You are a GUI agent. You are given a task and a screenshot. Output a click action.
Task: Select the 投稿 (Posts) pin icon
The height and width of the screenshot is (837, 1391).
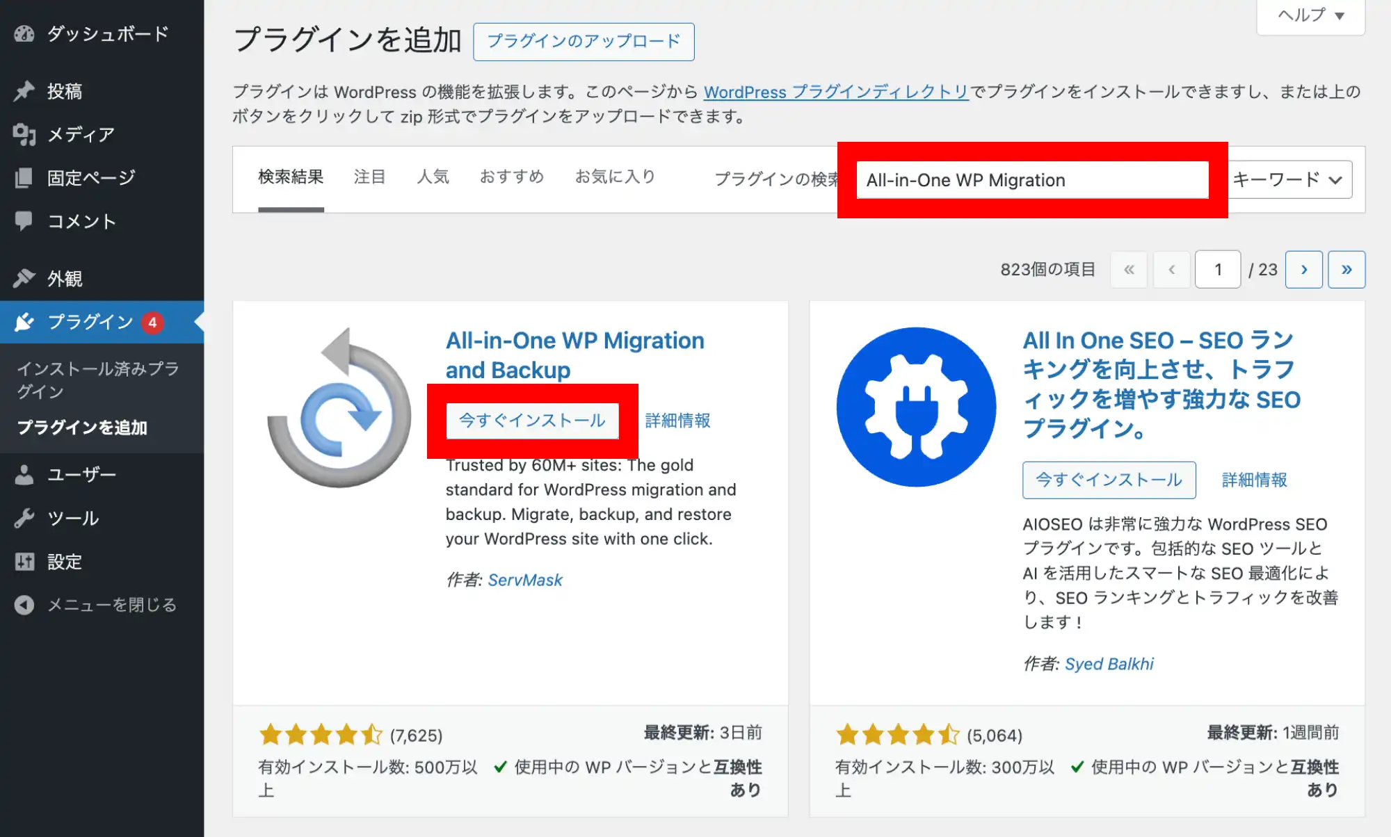click(24, 90)
